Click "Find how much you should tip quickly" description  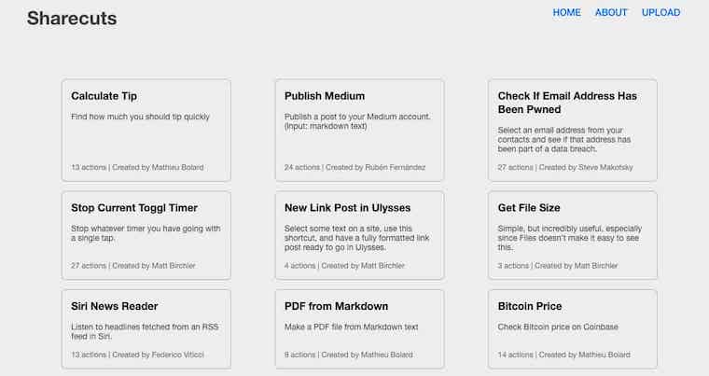point(140,117)
